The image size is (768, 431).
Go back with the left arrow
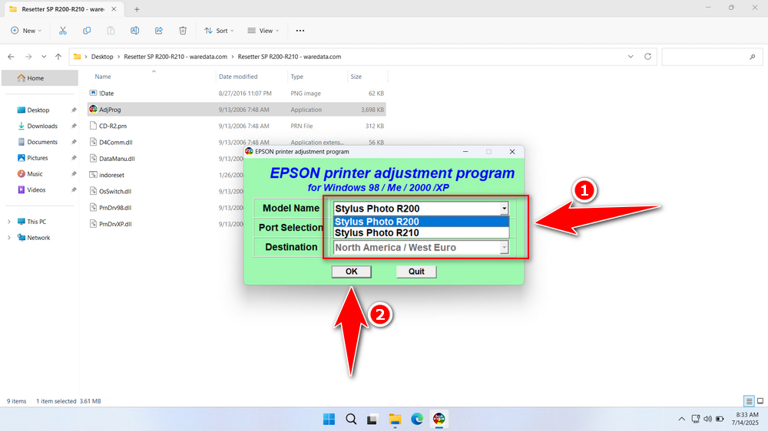(x=12, y=57)
